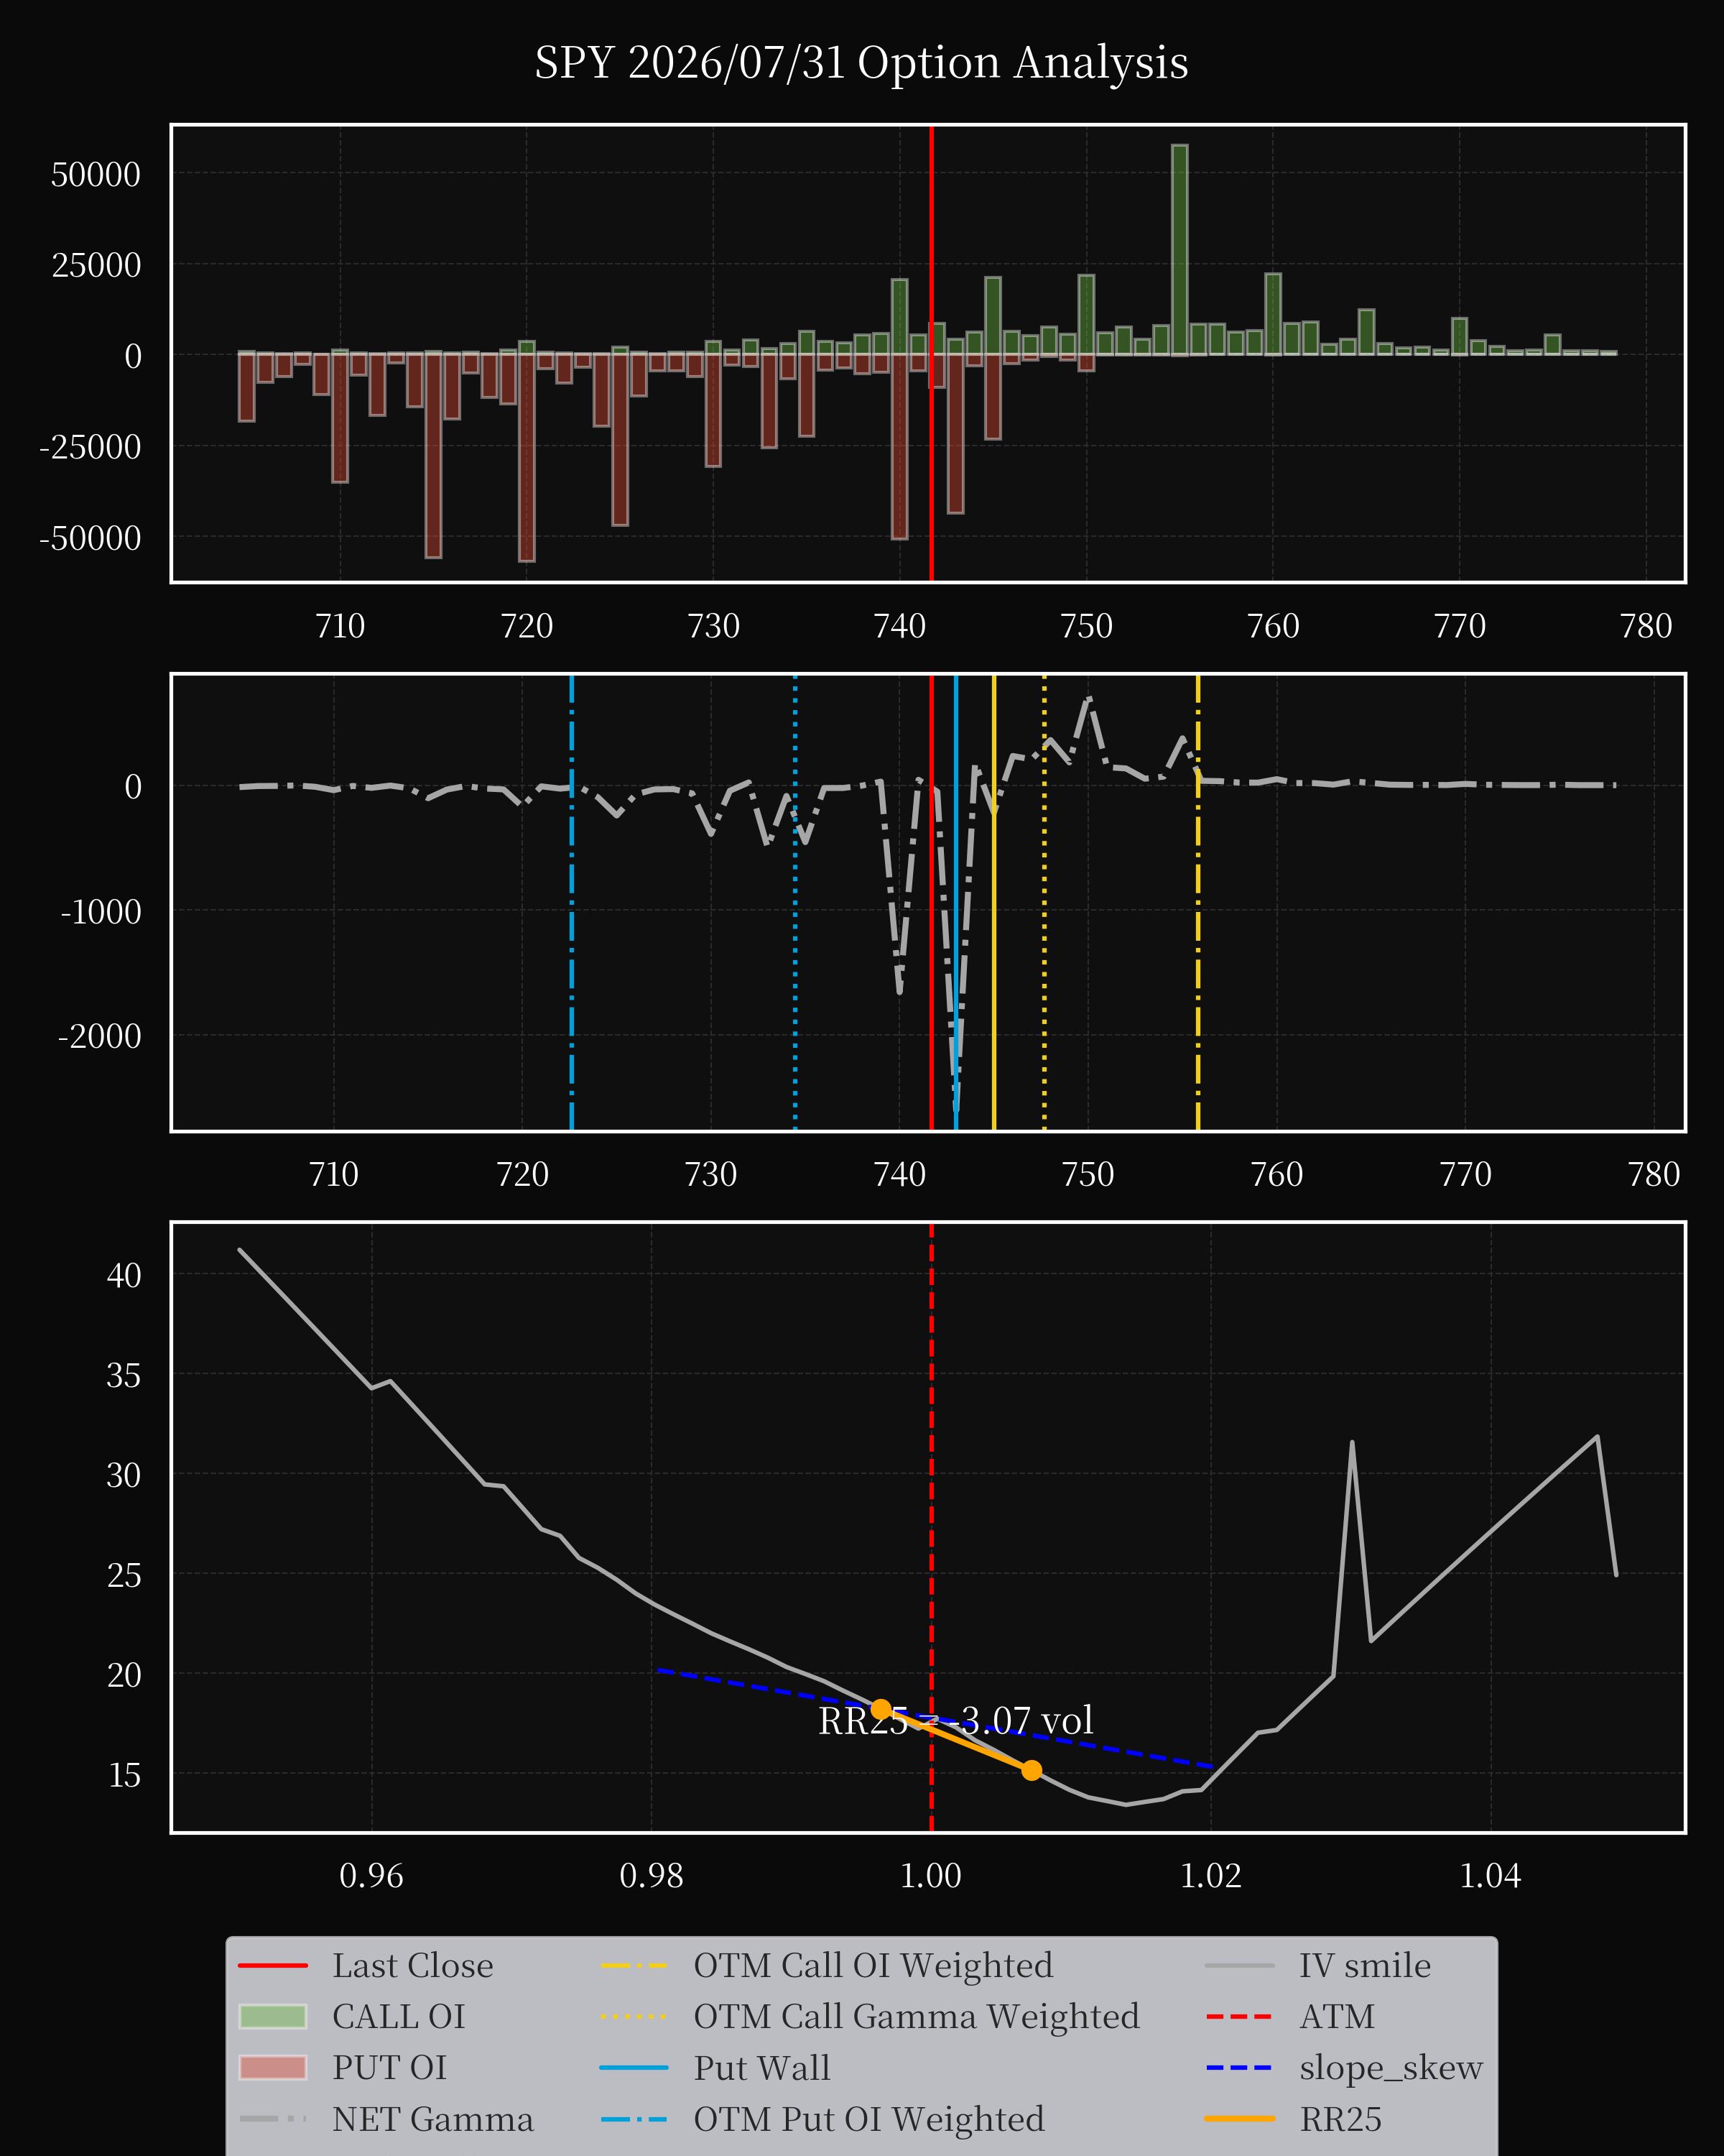Click the RR25 legend label
The height and width of the screenshot is (2156, 1724).
(1340, 2119)
